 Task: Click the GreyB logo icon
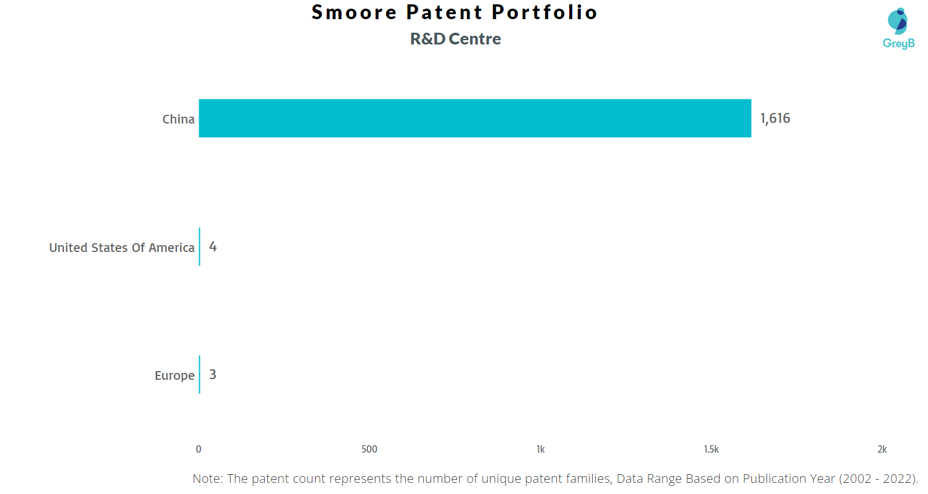pos(898,21)
